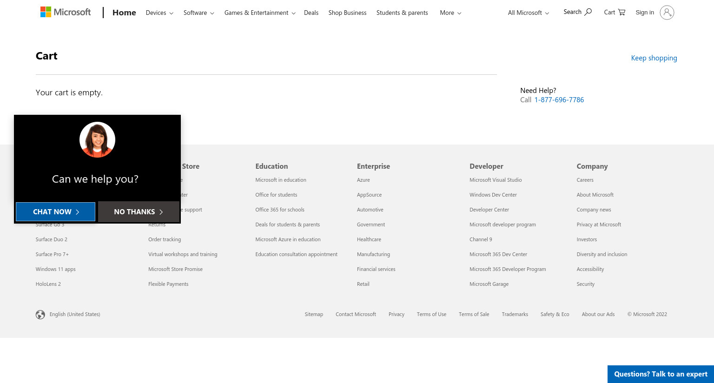Open Sitemap footer link
The height and width of the screenshot is (383, 714).
[x=314, y=314]
